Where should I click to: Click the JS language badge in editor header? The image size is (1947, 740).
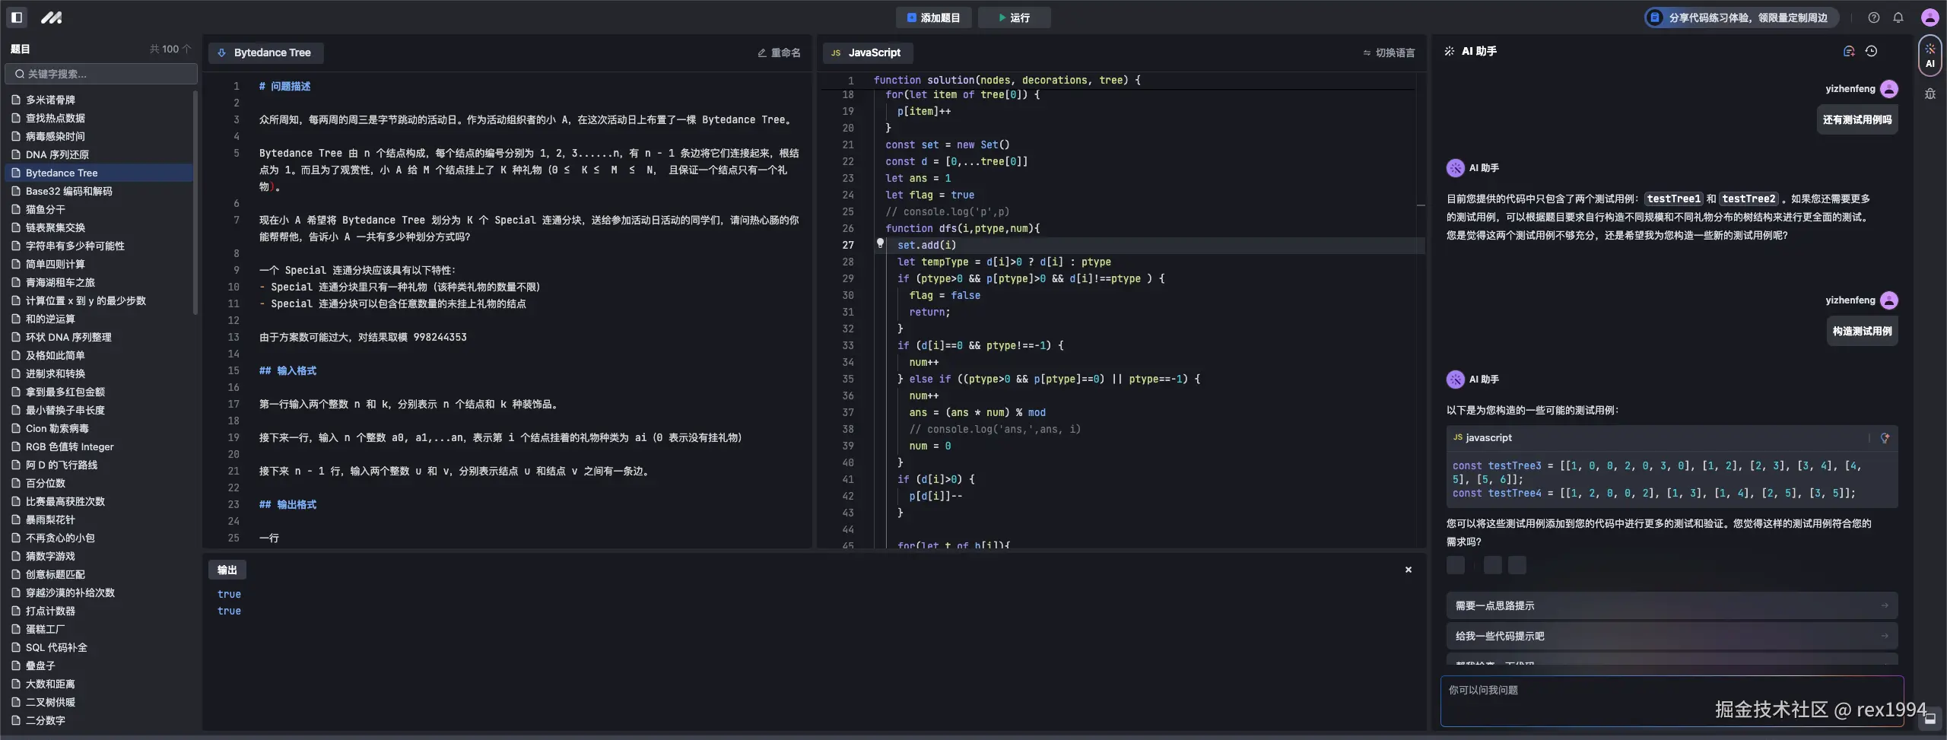tap(834, 52)
